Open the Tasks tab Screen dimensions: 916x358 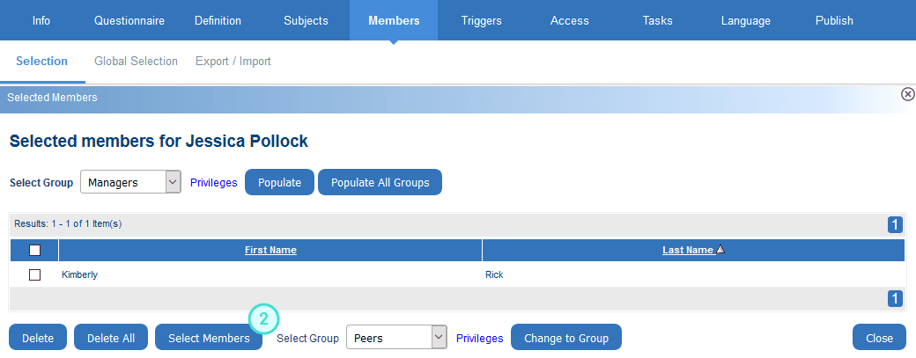pyautogui.click(x=657, y=20)
